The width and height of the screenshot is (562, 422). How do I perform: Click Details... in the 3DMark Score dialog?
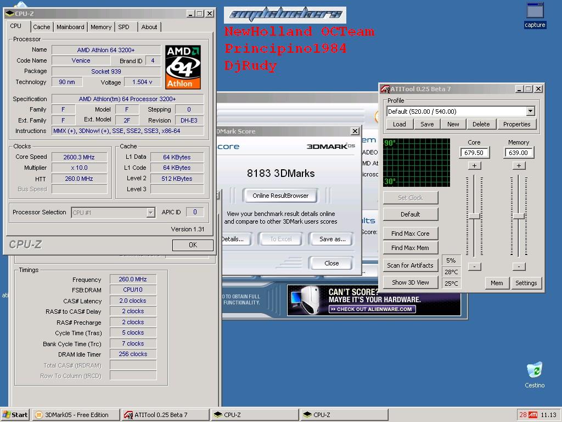tap(234, 239)
